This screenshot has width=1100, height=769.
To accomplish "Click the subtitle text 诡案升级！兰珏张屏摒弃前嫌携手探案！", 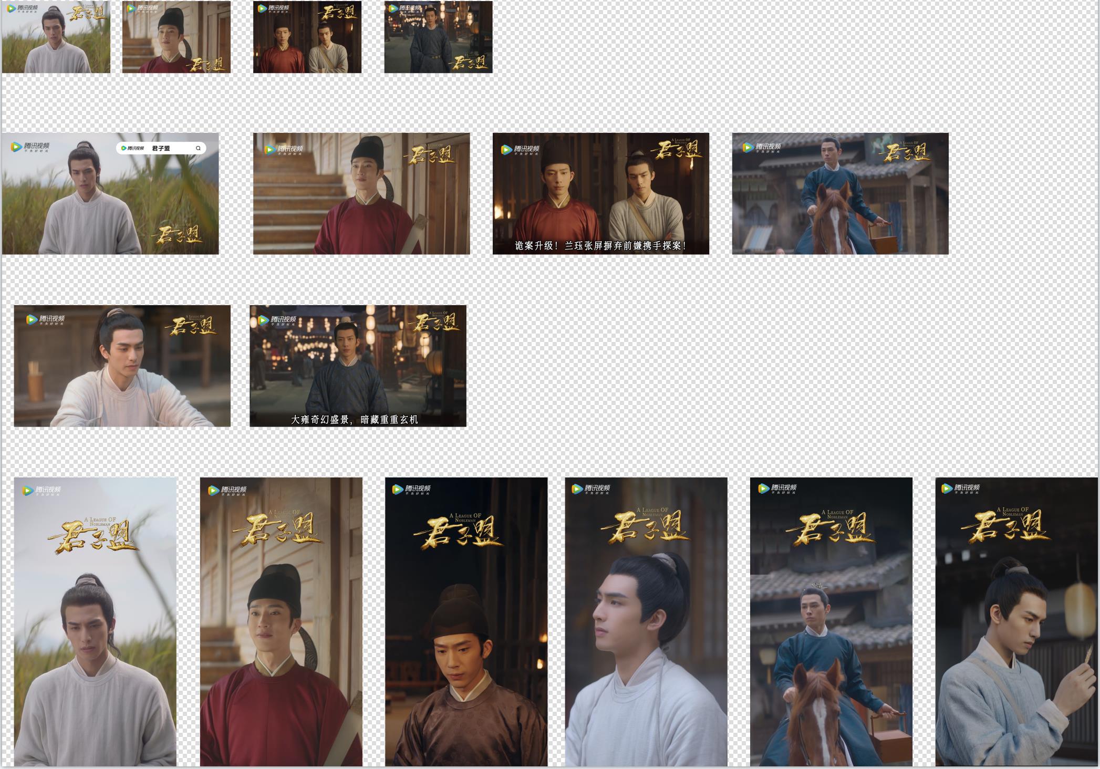I will click(x=600, y=246).
